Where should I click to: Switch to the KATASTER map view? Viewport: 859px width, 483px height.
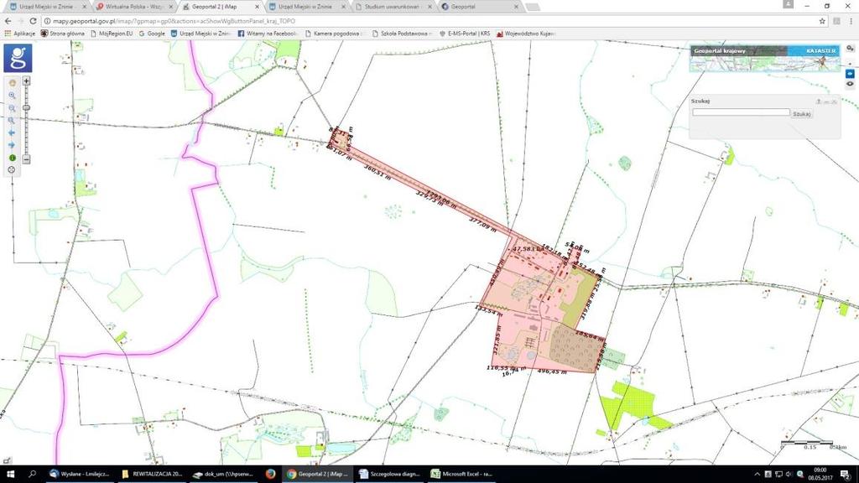[x=814, y=51]
